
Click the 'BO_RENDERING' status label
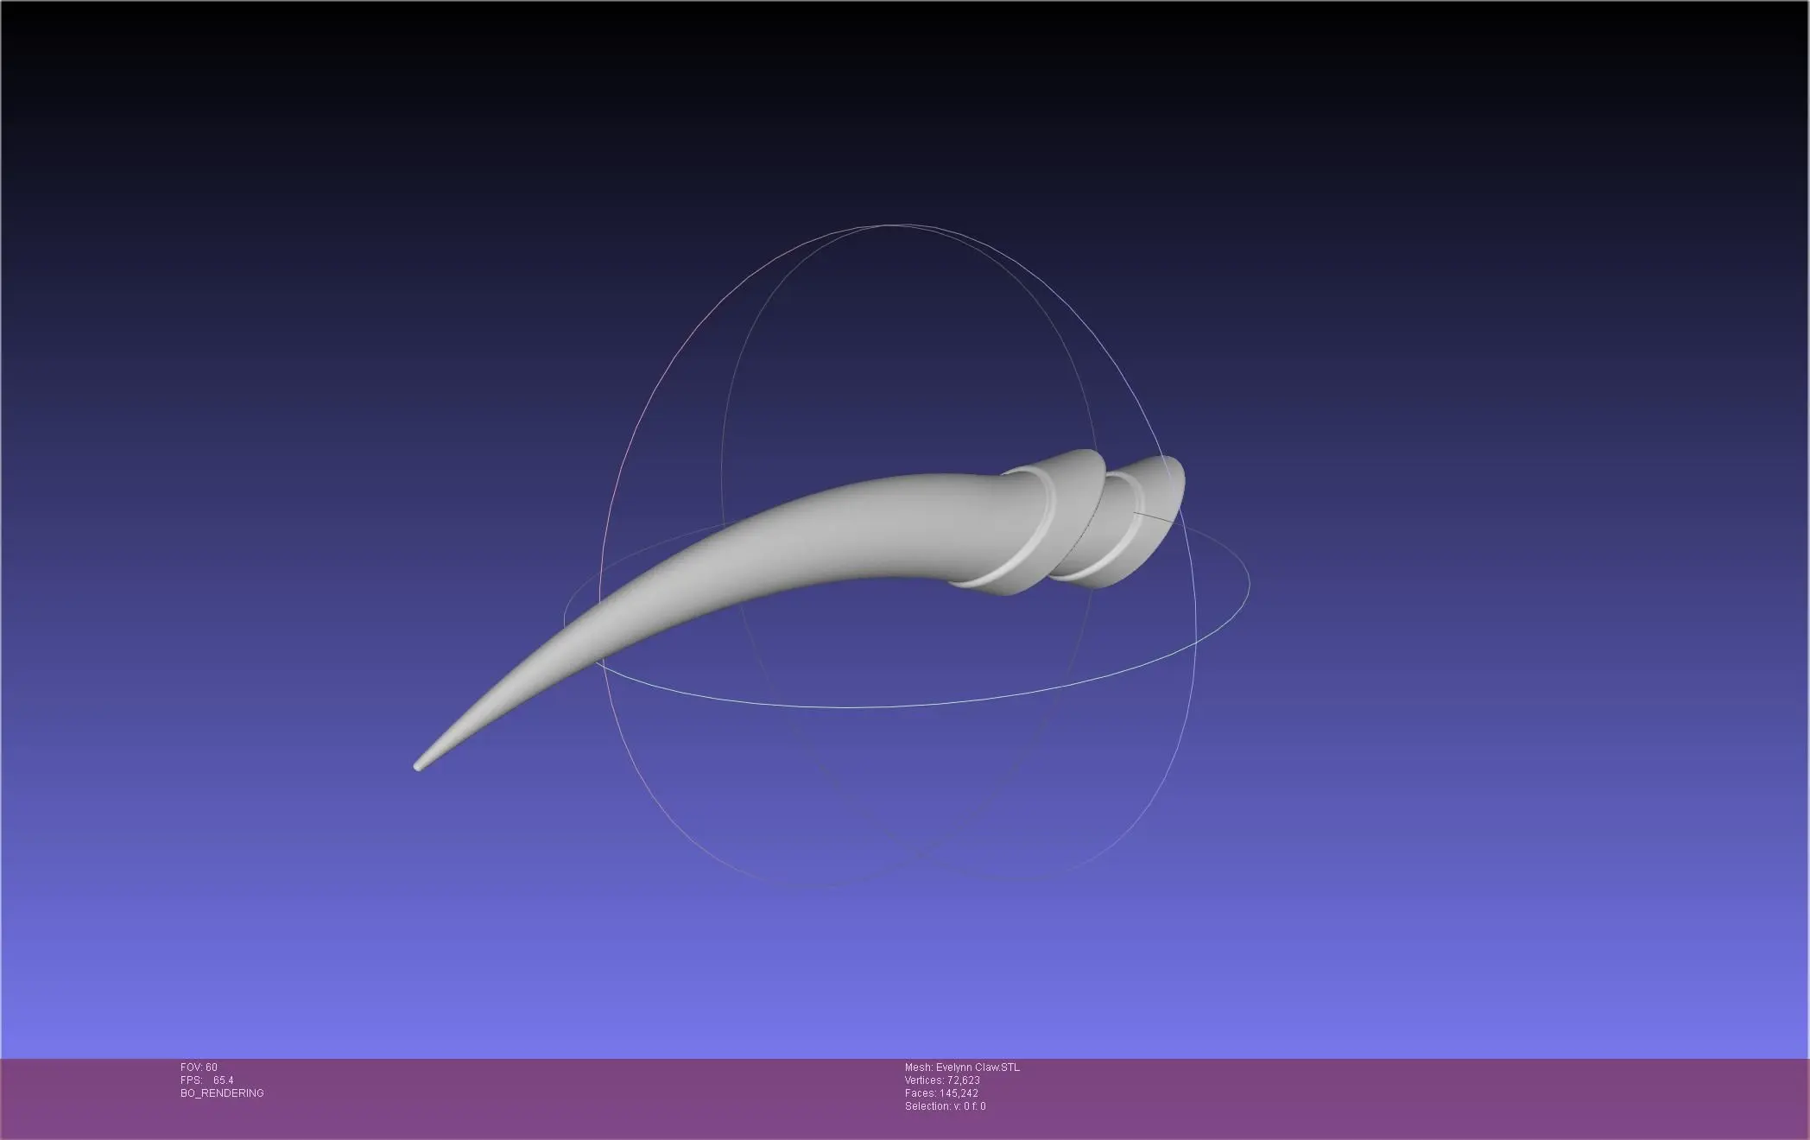(x=222, y=1093)
